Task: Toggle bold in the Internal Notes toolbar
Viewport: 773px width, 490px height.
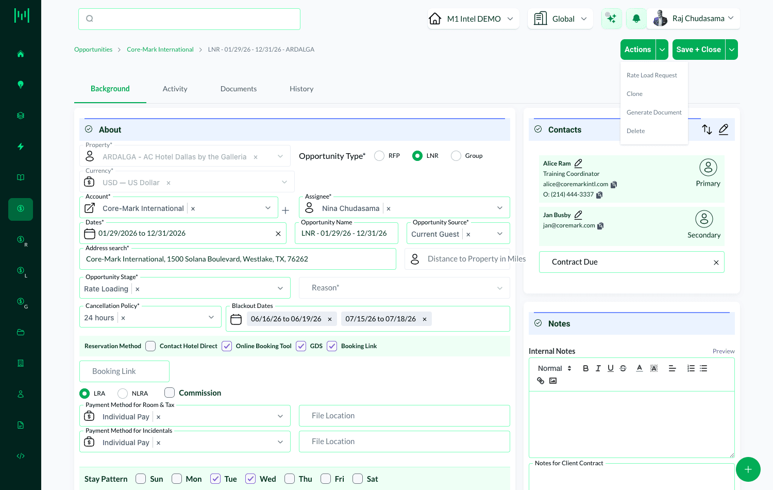Action: tap(585, 368)
